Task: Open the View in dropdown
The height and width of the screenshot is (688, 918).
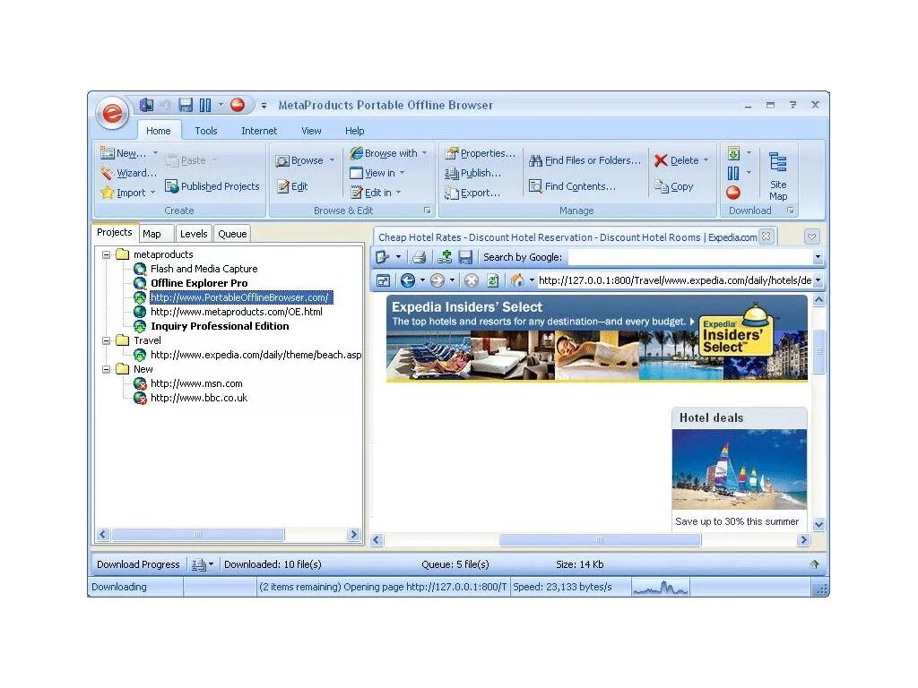Action: [377, 173]
